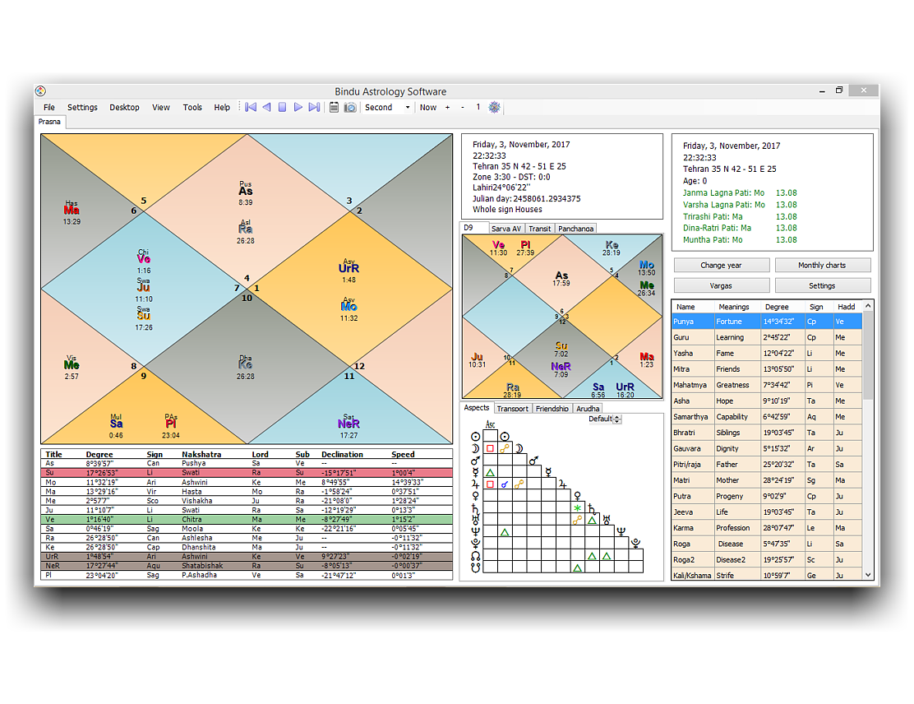This screenshot has width=914, height=704.
Task: Adjust the Default aspects stepper
Action: pyautogui.click(x=617, y=419)
